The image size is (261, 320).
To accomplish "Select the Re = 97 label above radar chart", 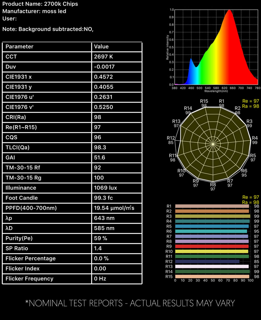I will 250,101.
